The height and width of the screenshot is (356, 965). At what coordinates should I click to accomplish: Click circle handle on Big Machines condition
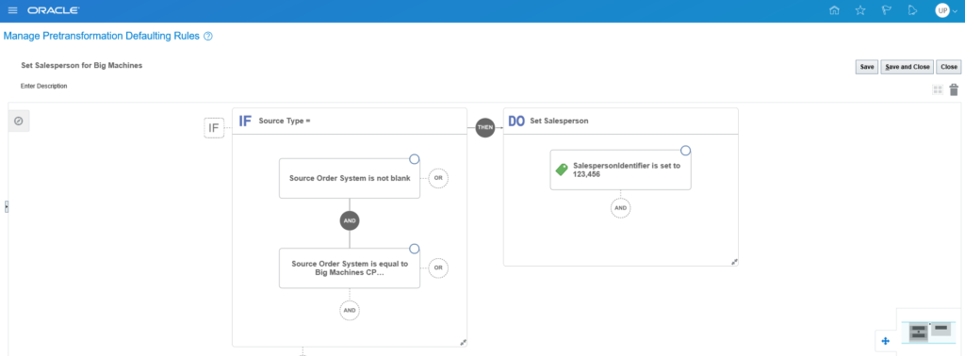pos(415,249)
